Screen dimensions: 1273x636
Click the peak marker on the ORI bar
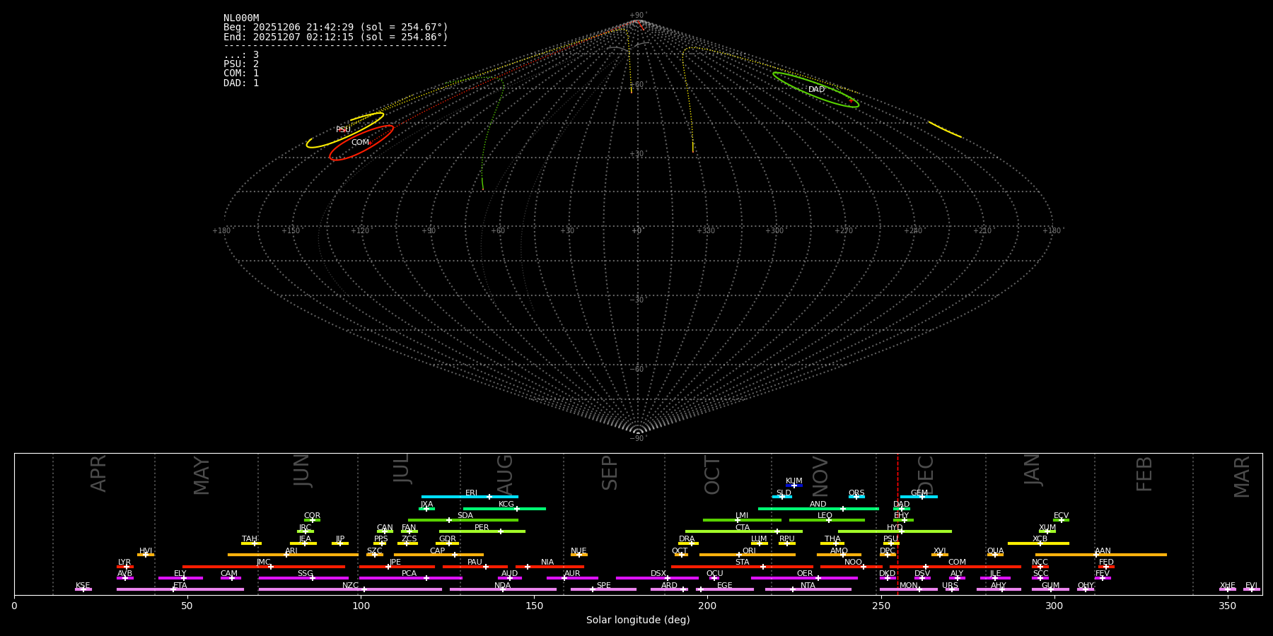(739, 555)
